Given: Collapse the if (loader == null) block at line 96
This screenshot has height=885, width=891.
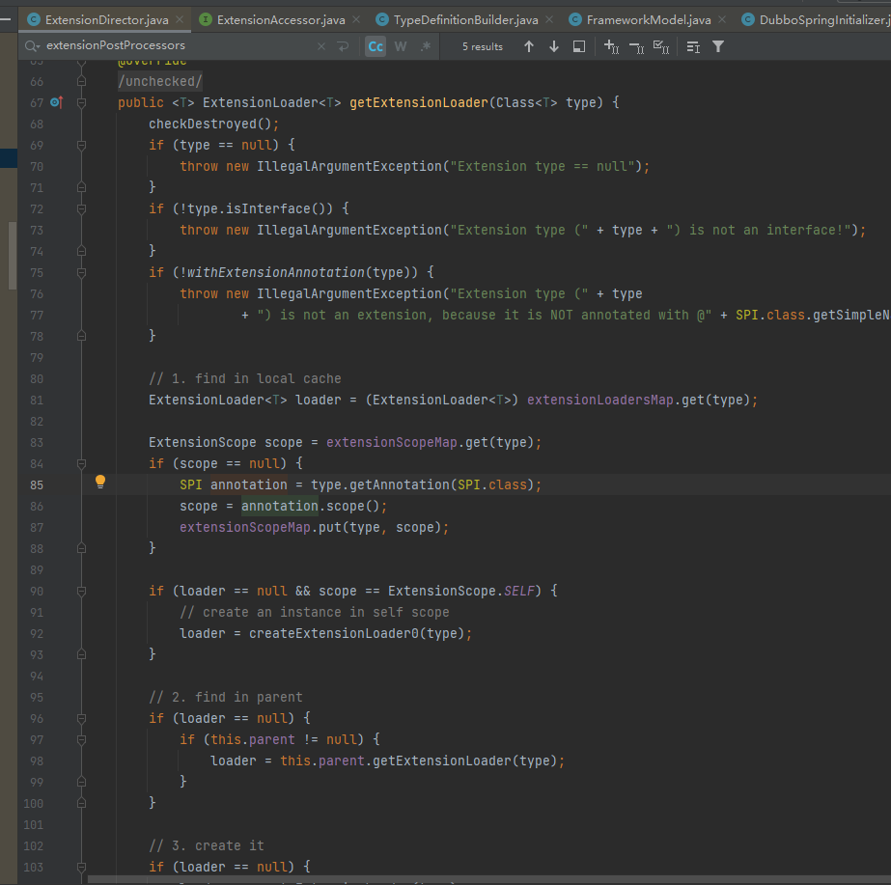Looking at the screenshot, I should 81,719.
